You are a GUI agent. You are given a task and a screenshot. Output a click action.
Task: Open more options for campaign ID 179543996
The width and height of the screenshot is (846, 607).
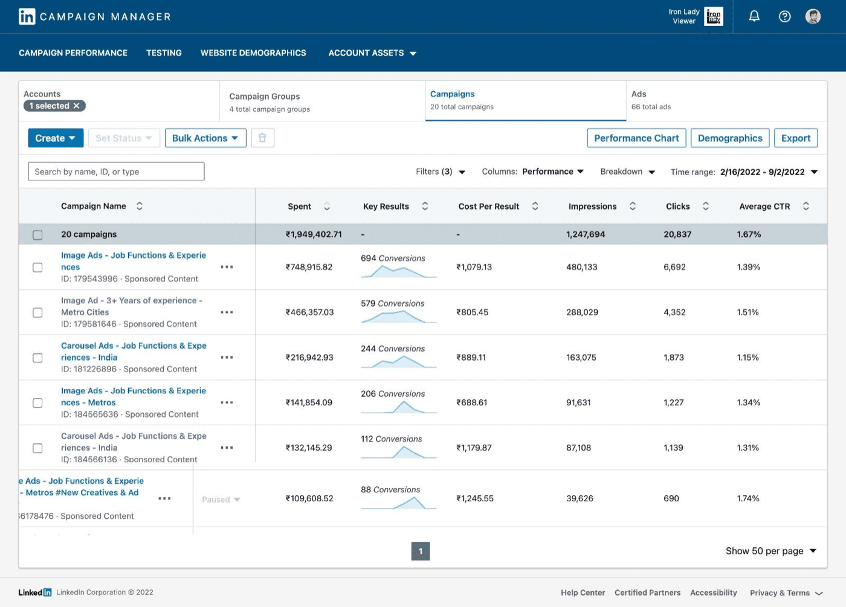click(227, 267)
